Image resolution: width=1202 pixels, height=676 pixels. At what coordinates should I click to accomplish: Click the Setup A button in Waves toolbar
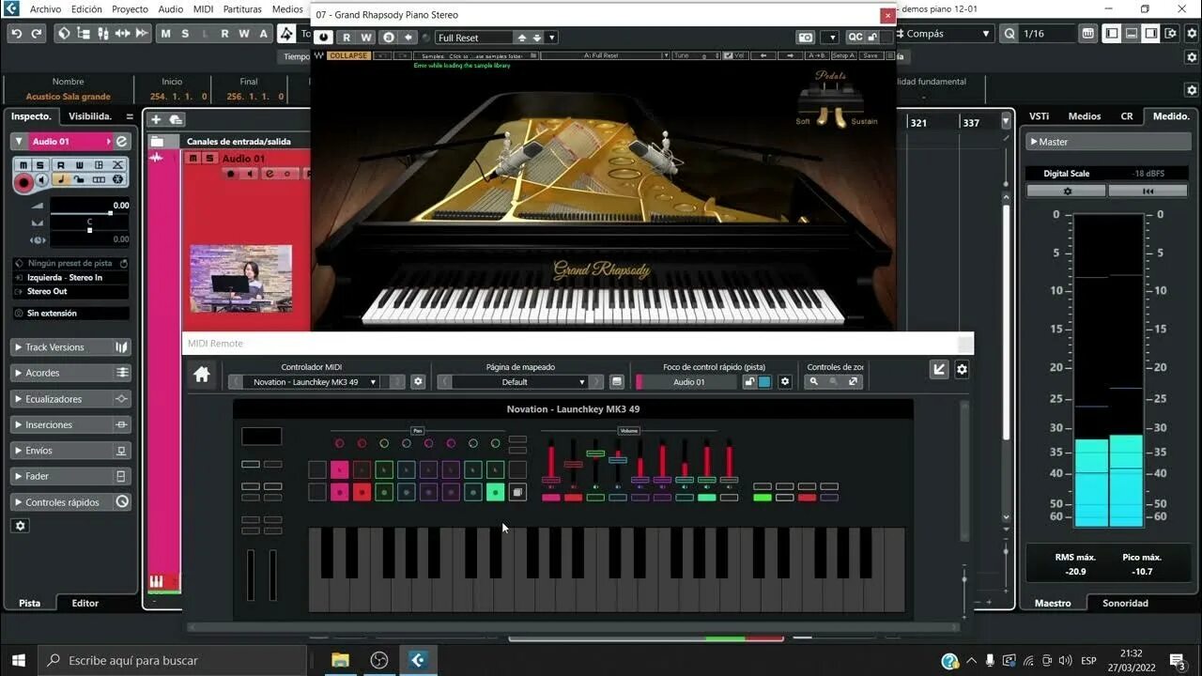[842, 55]
